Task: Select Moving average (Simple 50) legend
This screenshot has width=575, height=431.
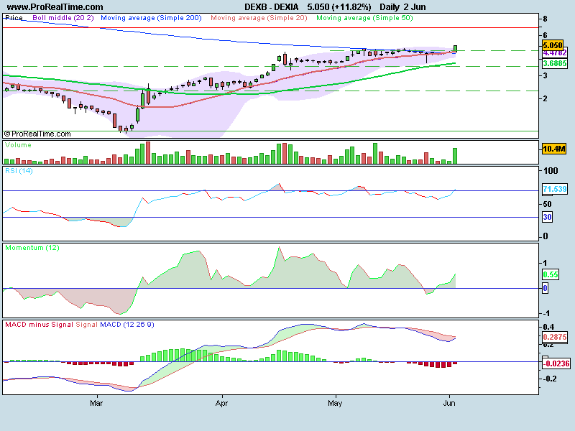Action: 364,18
